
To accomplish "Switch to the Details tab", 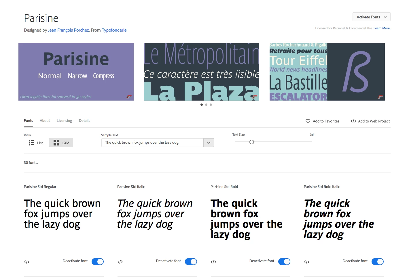I will click(84, 121).
